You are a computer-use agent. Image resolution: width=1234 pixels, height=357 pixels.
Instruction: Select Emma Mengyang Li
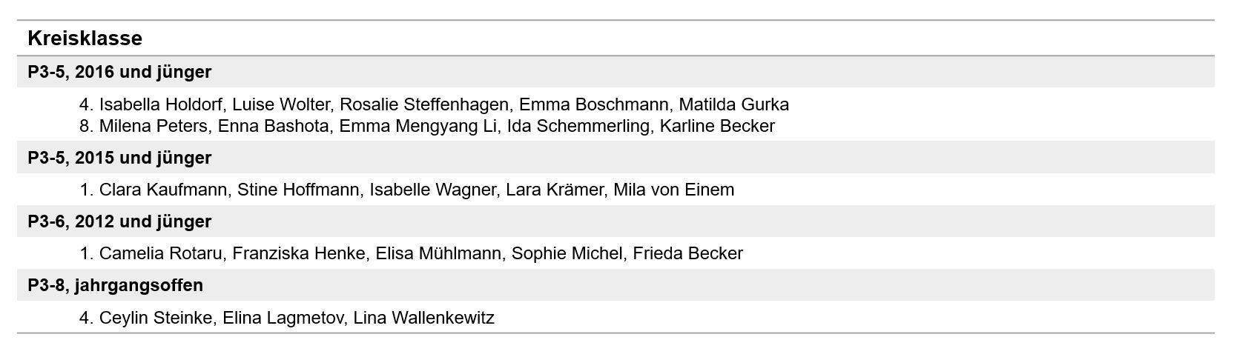(x=418, y=126)
